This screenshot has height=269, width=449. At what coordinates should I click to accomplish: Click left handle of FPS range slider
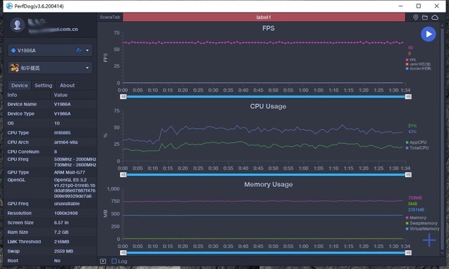123,97
